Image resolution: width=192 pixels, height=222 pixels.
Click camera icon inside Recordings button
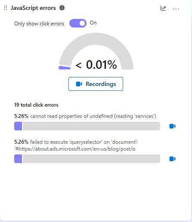point(79,84)
